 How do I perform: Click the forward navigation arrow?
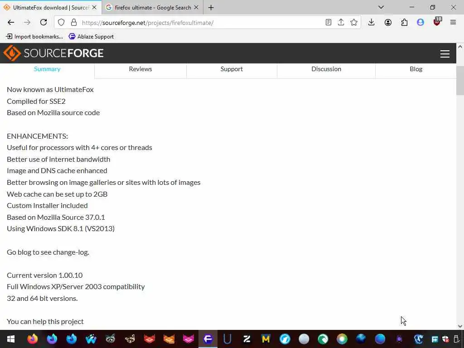click(27, 23)
